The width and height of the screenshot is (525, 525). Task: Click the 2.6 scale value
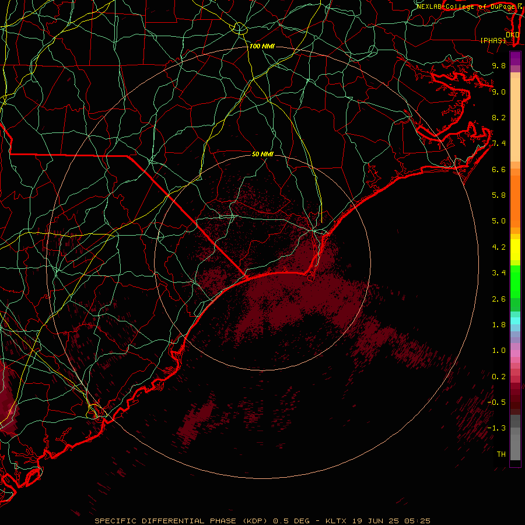click(x=499, y=299)
